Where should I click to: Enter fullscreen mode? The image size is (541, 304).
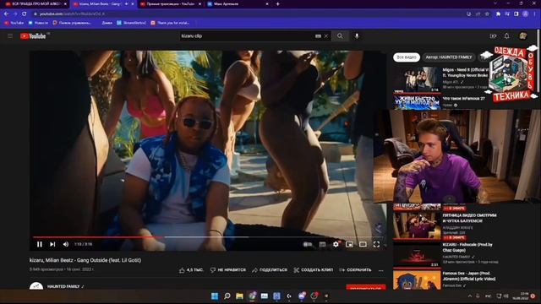click(x=376, y=244)
